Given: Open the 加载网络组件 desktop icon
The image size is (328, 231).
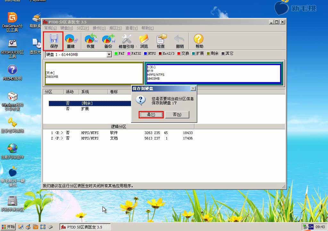Looking at the screenshot, I should (x=12, y=151).
